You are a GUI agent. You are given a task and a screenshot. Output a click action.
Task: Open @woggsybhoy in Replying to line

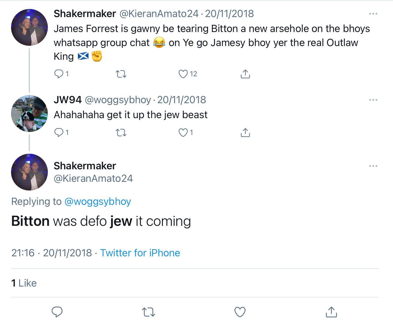98,202
